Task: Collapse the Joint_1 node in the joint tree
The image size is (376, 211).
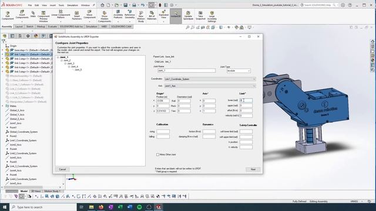Action: point(58,57)
